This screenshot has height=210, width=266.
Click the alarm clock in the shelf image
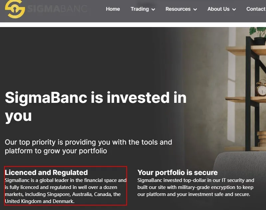261,88
